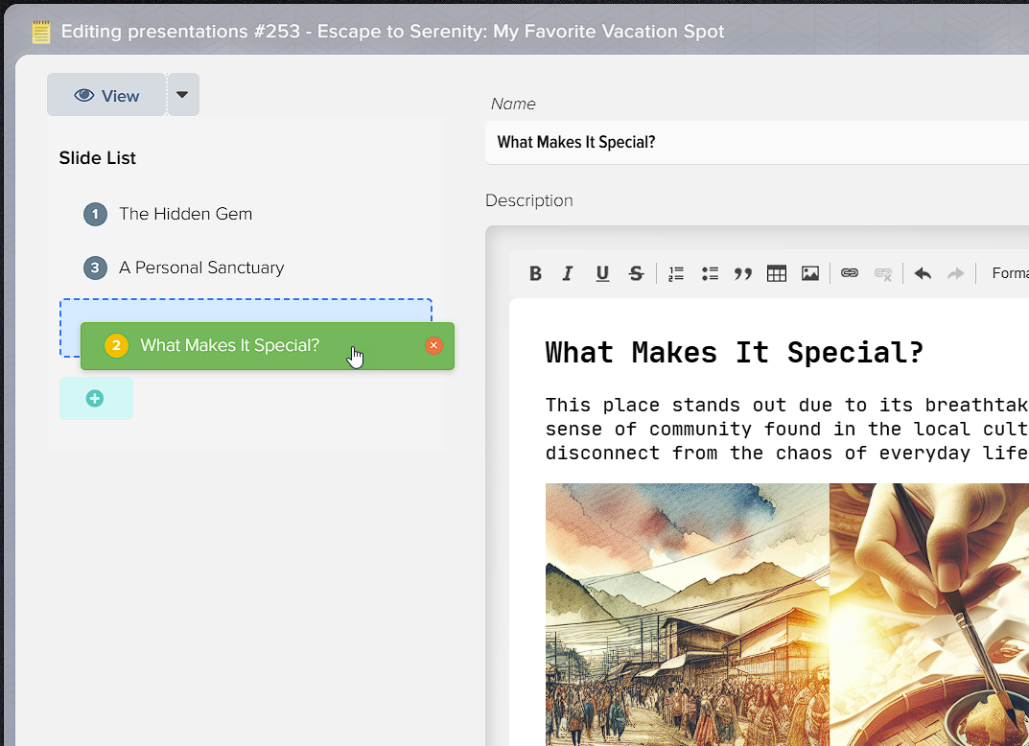The height and width of the screenshot is (746, 1029).
Task: Undo the last edit
Action: pyautogui.click(x=923, y=273)
